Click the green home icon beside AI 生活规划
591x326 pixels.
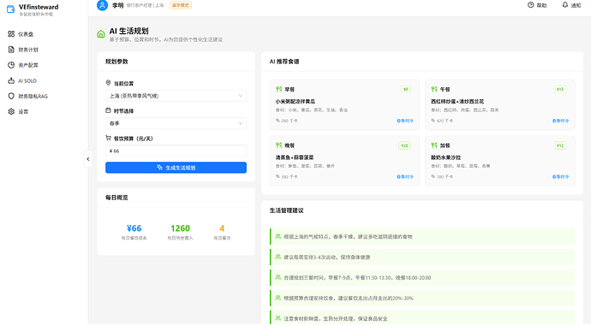tap(100, 34)
